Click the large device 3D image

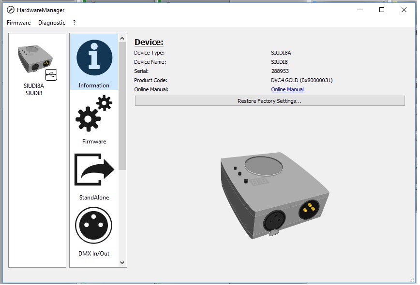[274, 196]
